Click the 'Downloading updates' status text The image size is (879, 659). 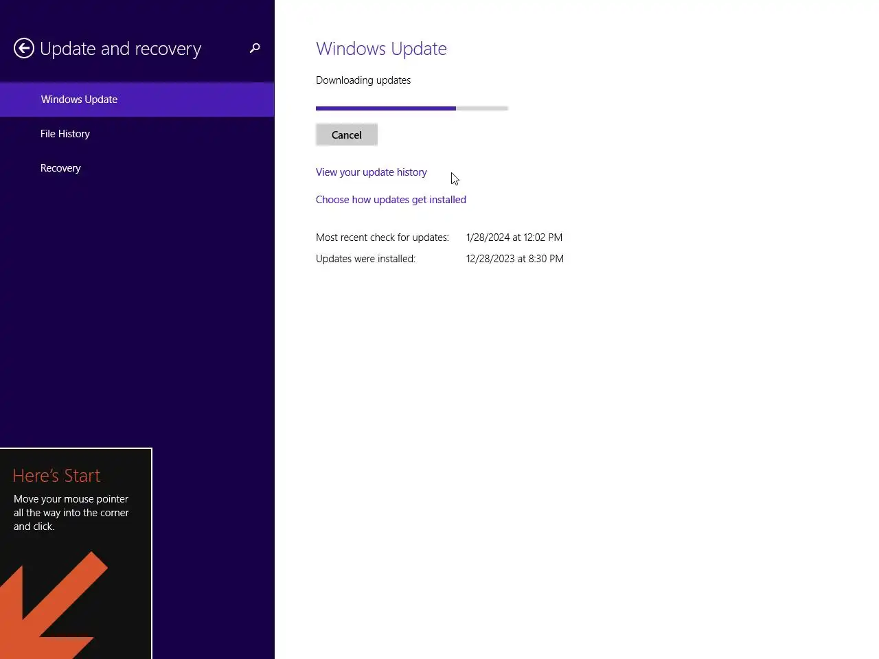tap(363, 80)
